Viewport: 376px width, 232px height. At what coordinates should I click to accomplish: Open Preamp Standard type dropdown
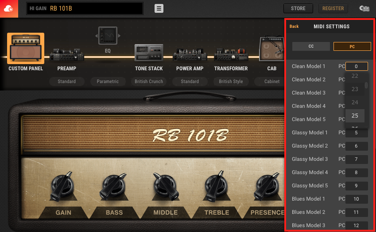(67, 81)
